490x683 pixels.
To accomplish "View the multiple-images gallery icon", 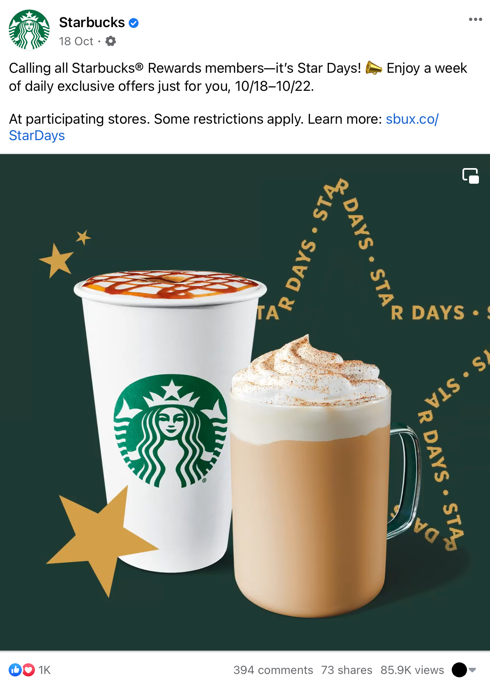I will pyautogui.click(x=471, y=175).
